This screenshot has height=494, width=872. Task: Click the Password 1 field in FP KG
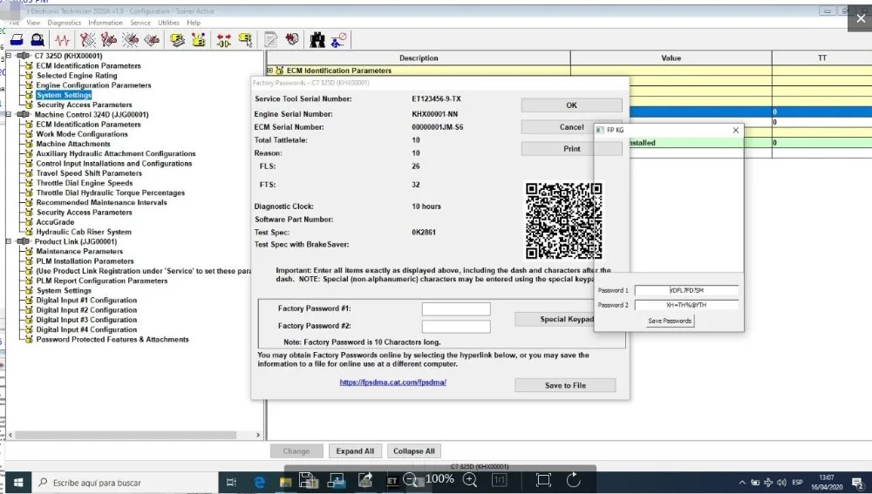pos(687,290)
